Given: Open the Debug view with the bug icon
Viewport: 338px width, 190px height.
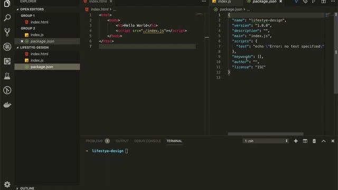Looking at the screenshot, I should pyautogui.click(x=7, y=47).
